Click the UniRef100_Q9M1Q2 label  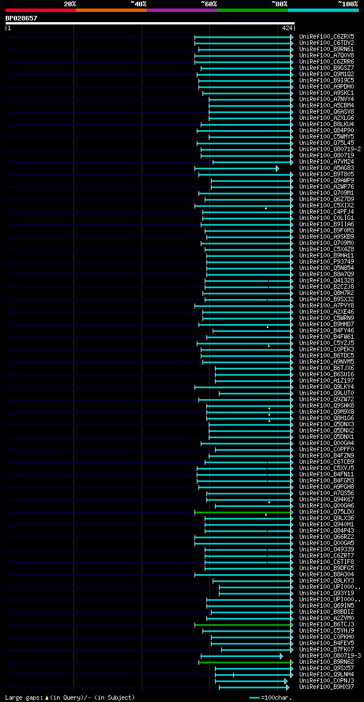[326, 74]
